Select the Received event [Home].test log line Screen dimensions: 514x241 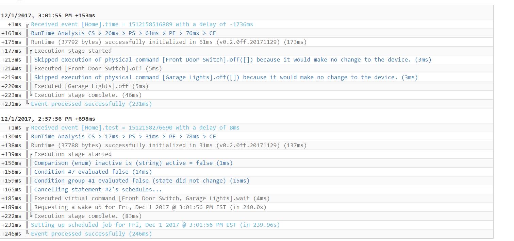point(135,128)
